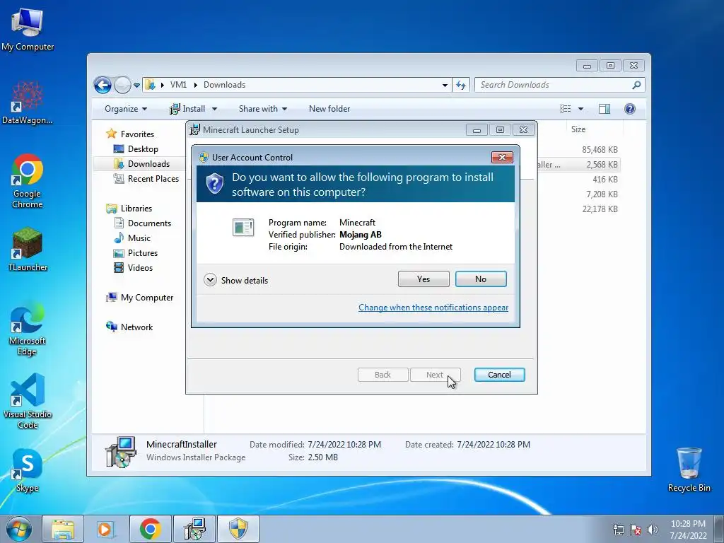The height and width of the screenshot is (543, 724).
Task: Click the 22,178 KB file size
Action: [x=600, y=209]
